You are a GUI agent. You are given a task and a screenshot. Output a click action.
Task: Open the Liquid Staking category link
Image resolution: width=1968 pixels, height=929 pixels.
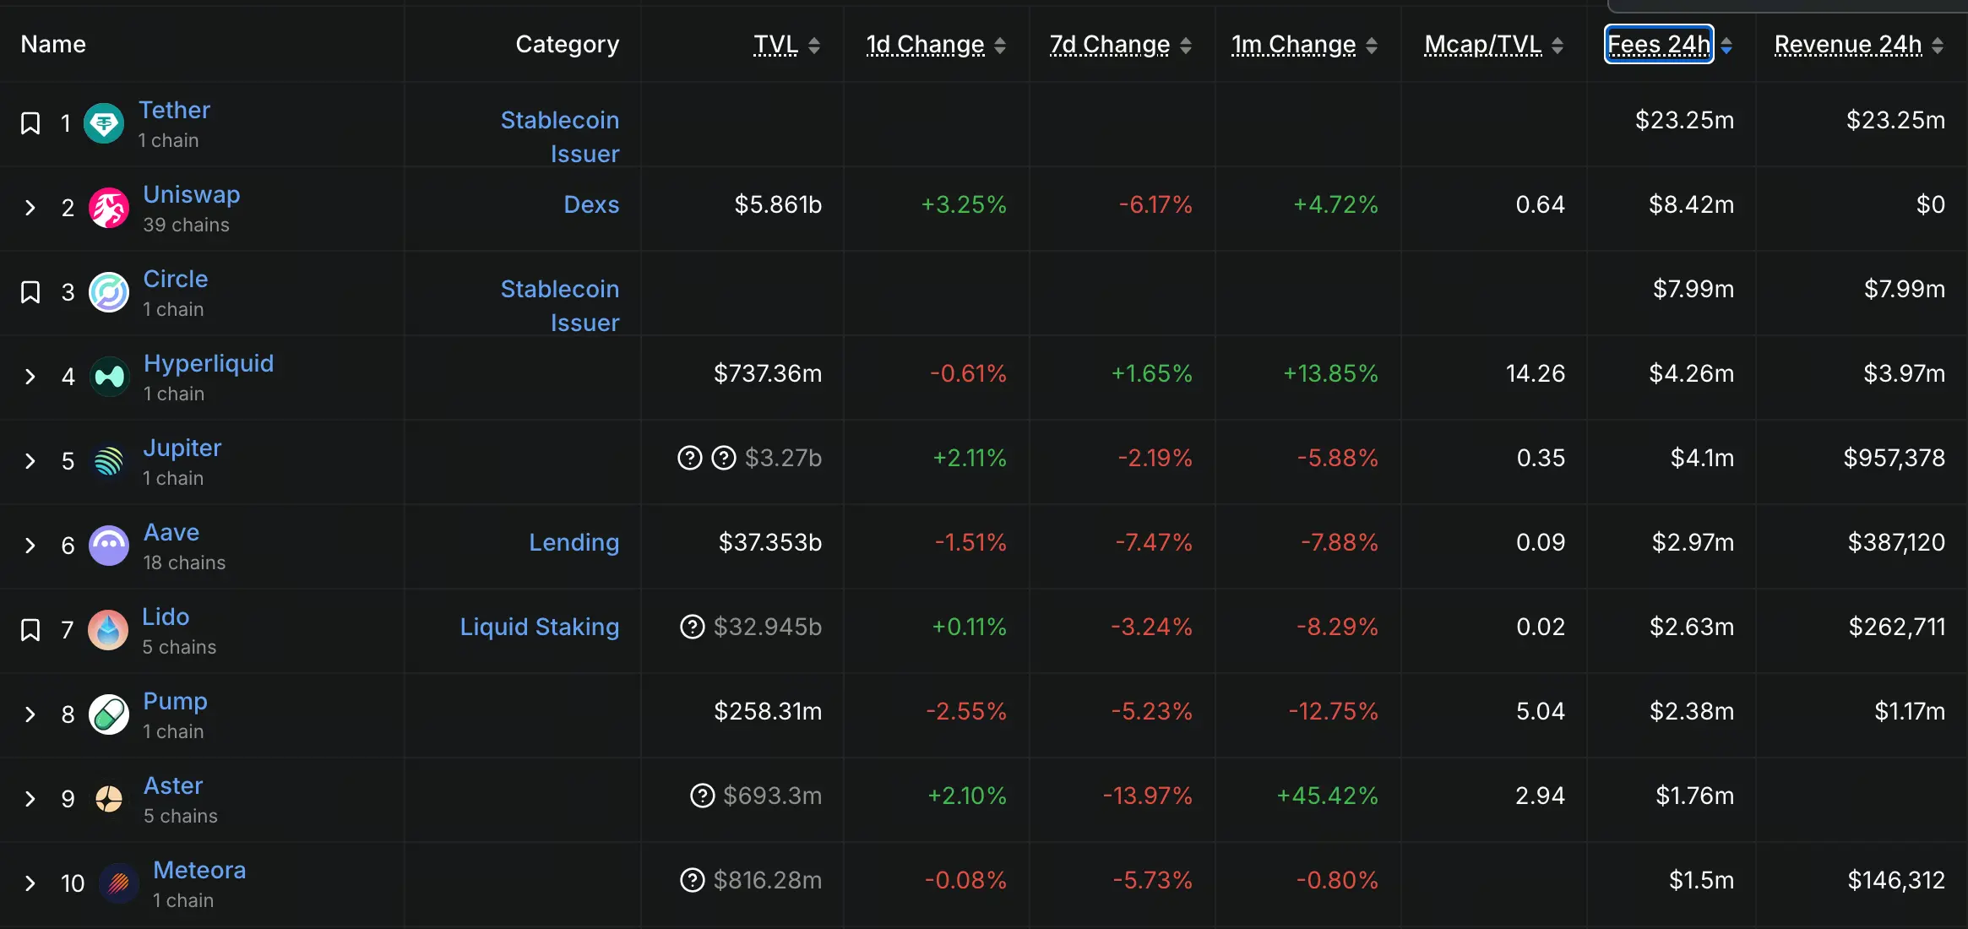click(539, 627)
